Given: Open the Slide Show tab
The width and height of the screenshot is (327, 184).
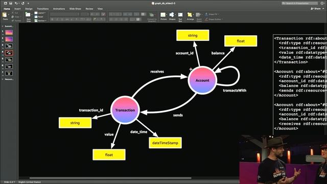Looking at the screenshot, I should (x=75, y=9).
